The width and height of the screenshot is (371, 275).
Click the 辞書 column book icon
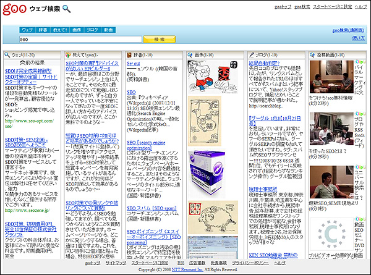(x=129, y=55)
